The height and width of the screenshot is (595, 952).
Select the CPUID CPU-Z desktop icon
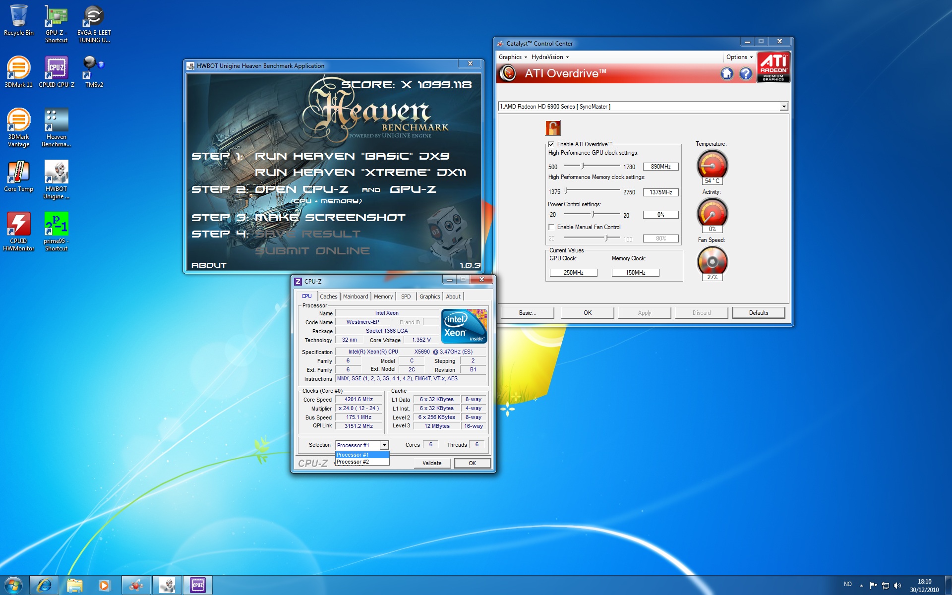point(56,72)
